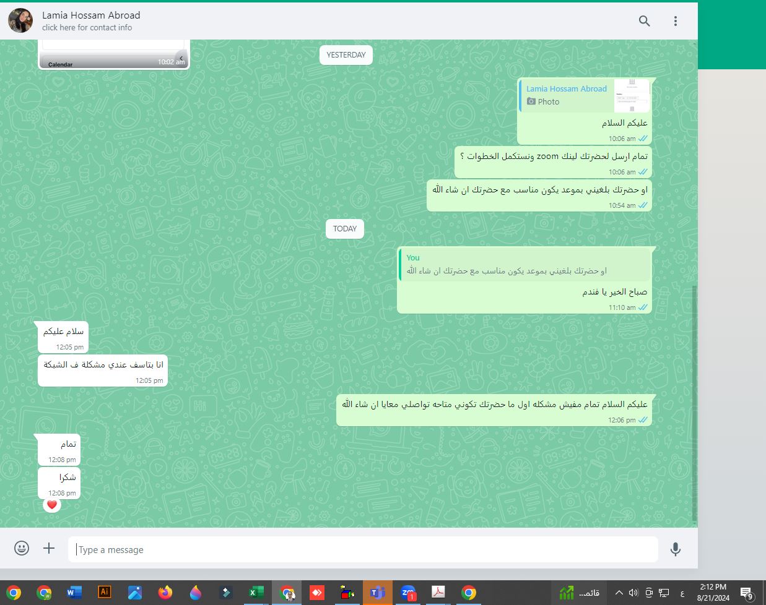Open Adobe Acrobat from the taskbar

438,593
